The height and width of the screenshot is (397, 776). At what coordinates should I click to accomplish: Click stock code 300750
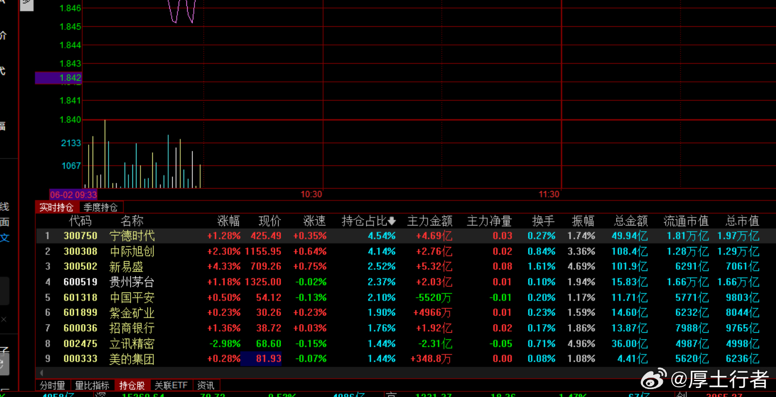pos(80,236)
